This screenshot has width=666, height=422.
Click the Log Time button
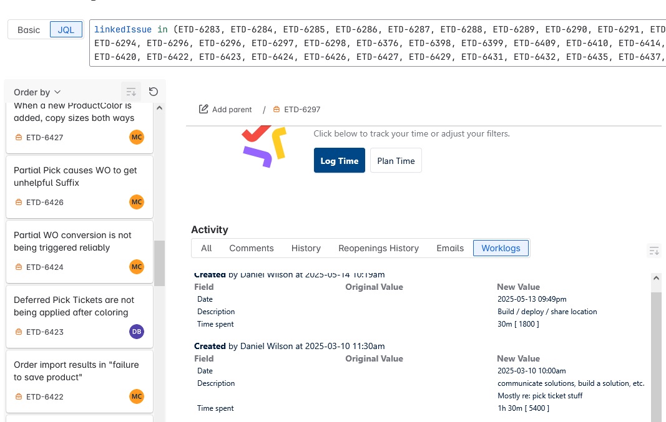340,160
